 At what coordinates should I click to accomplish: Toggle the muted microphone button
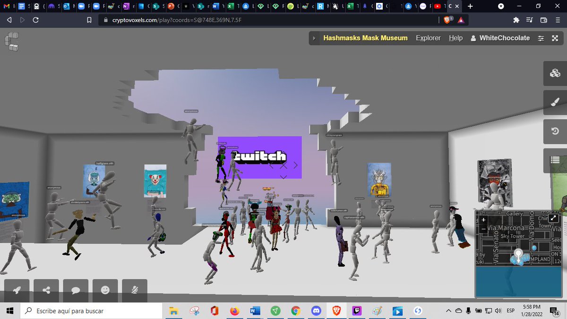click(x=134, y=290)
